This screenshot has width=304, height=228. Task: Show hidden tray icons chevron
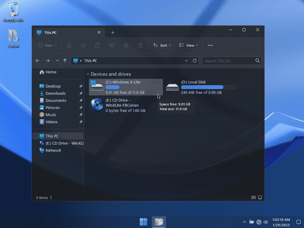point(245,222)
